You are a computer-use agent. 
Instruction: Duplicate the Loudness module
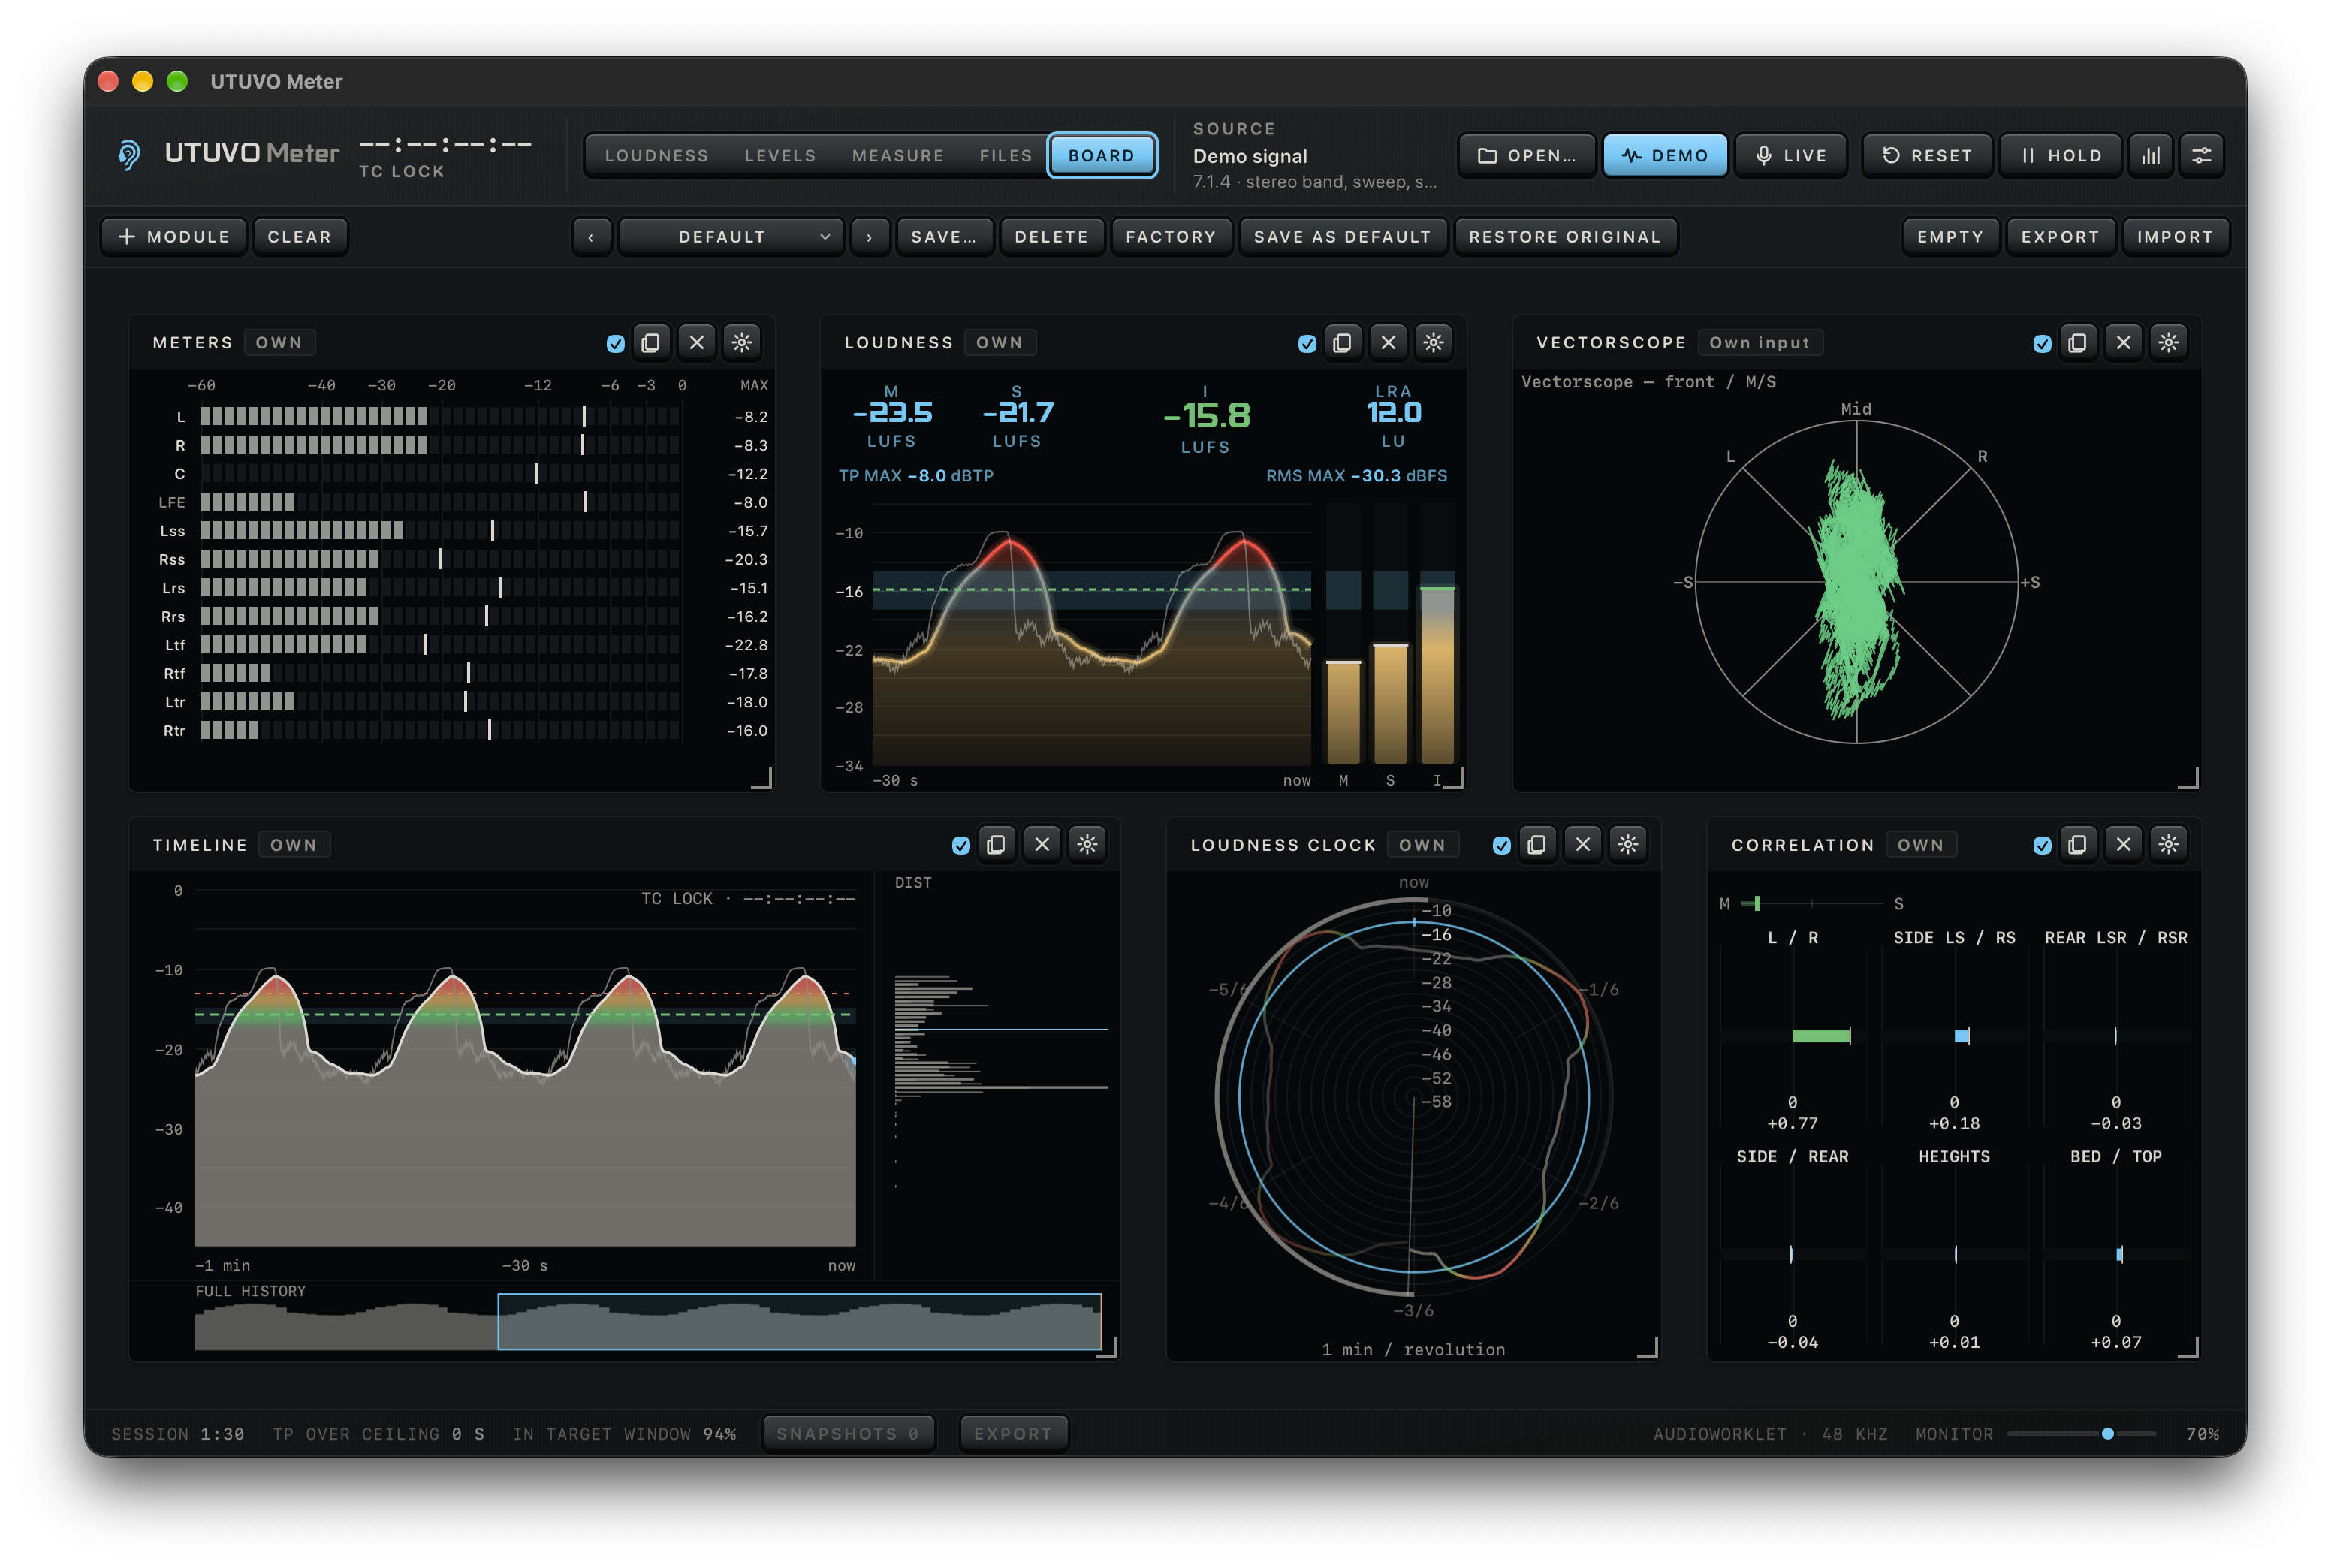(x=1342, y=343)
